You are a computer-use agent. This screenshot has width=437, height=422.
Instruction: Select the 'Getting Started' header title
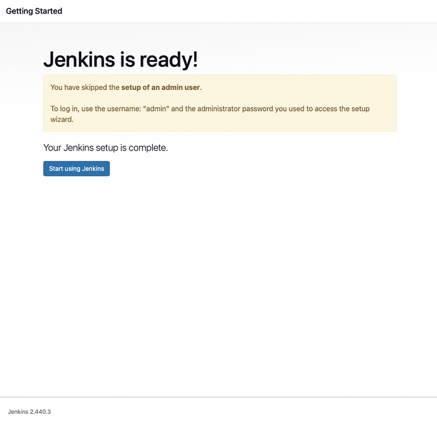[34, 11]
